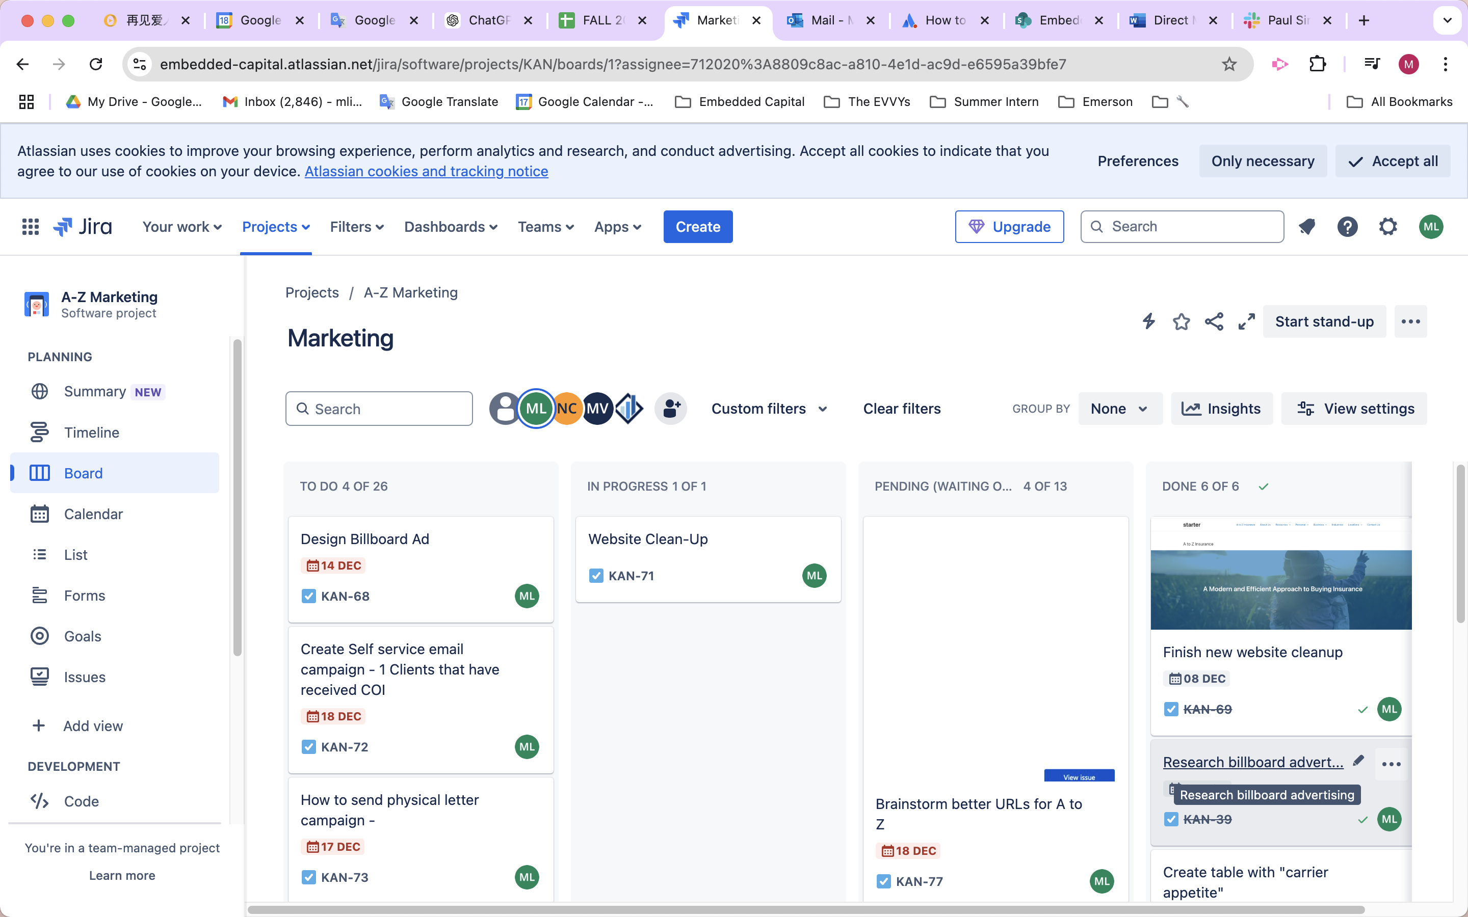This screenshot has width=1468, height=917.
Task: Open the Dashboards menu
Action: [x=450, y=226]
